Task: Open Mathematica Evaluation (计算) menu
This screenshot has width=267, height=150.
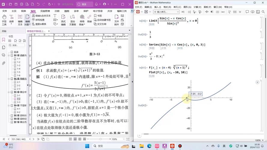Action: [197, 7]
